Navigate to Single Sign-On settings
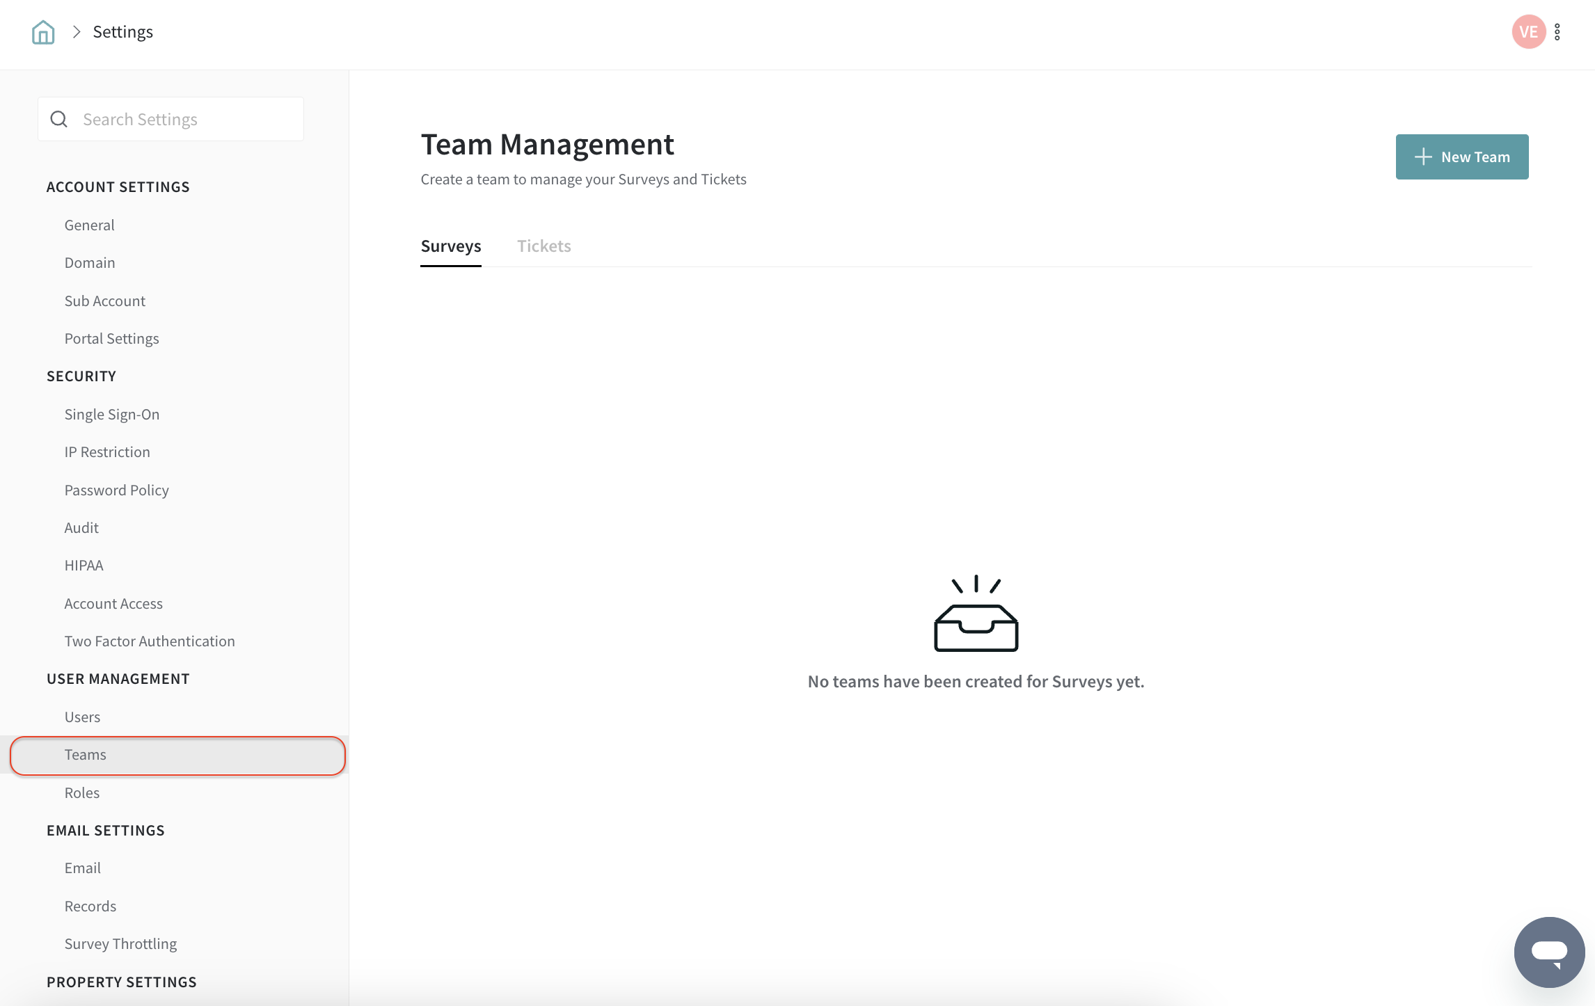Image resolution: width=1595 pixels, height=1006 pixels. click(111, 414)
